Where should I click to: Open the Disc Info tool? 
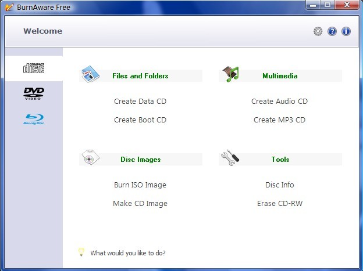click(280, 185)
